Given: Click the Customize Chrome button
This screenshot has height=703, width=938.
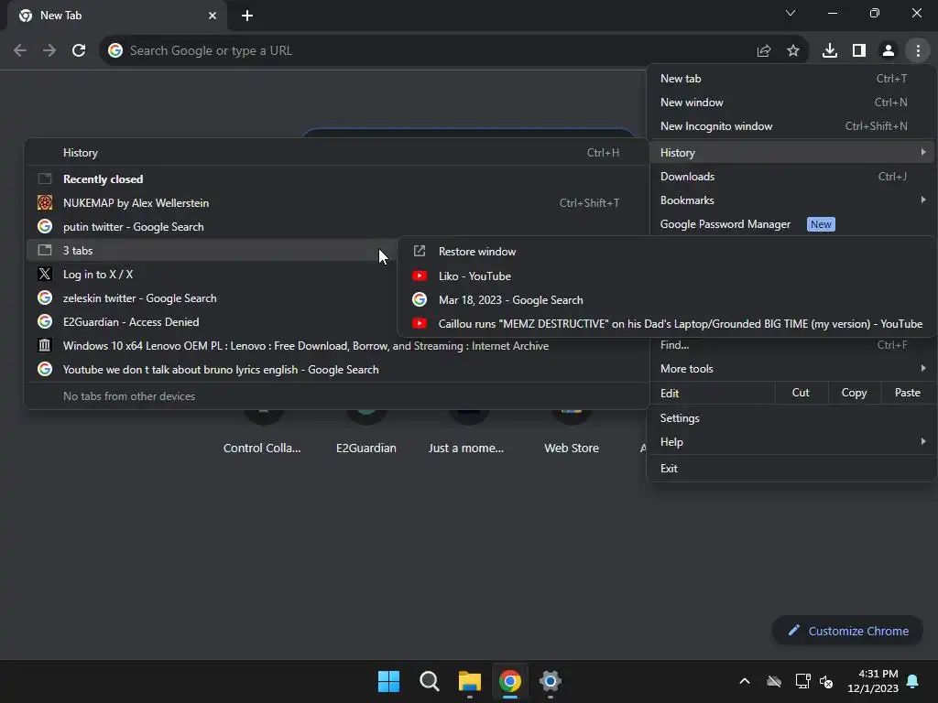Looking at the screenshot, I should pos(847,631).
